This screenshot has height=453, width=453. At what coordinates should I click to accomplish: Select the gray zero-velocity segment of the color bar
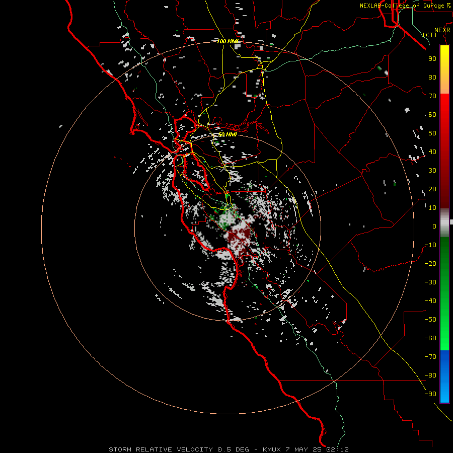point(444,223)
